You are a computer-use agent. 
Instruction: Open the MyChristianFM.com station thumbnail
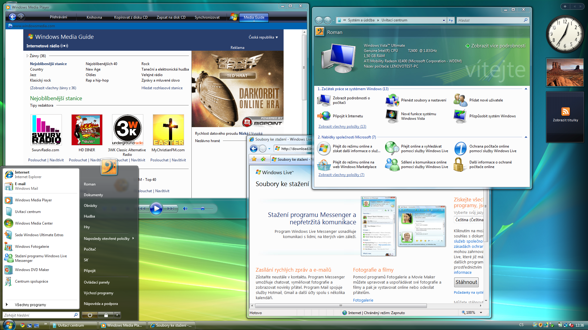tap(168, 130)
